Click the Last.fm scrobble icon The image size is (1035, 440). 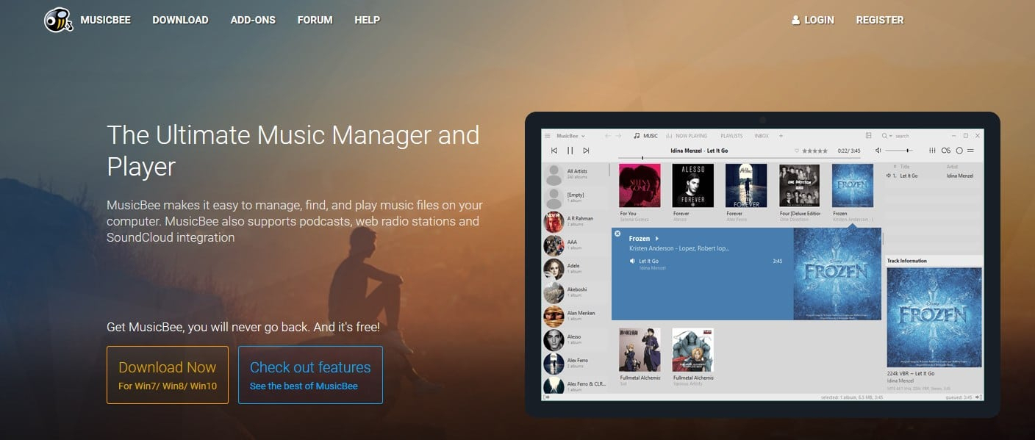[946, 151]
